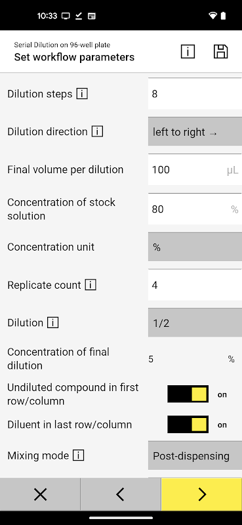
Task: Open Dilution direction left to right dropdown
Action: coord(195,132)
